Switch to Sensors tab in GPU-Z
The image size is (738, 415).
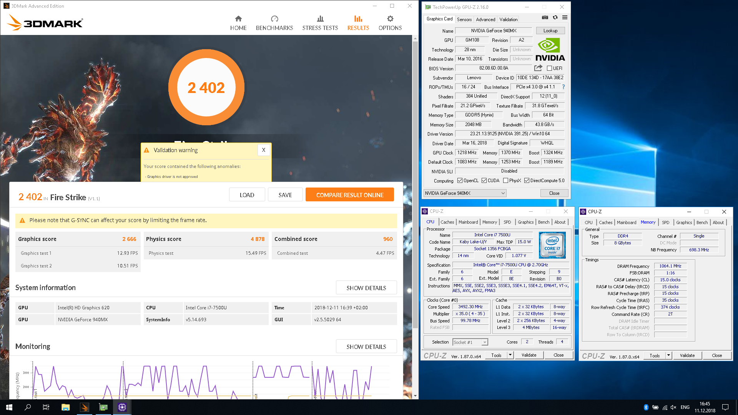(x=464, y=19)
